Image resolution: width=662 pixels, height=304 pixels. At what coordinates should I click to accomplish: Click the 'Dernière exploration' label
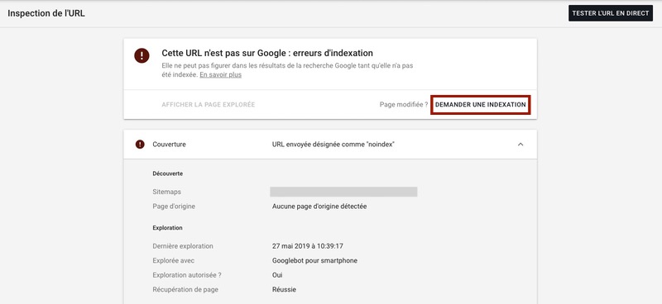coord(183,246)
